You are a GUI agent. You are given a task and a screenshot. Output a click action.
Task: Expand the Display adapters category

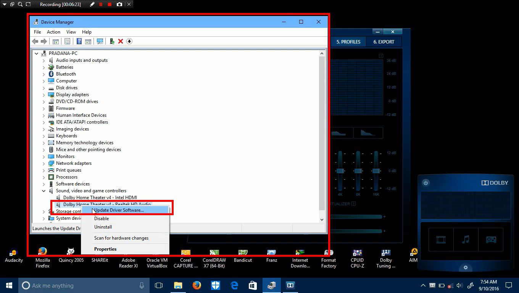pos(44,95)
